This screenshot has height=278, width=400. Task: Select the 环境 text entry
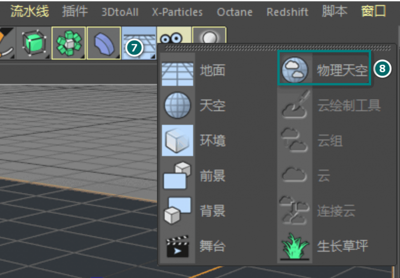(x=212, y=140)
